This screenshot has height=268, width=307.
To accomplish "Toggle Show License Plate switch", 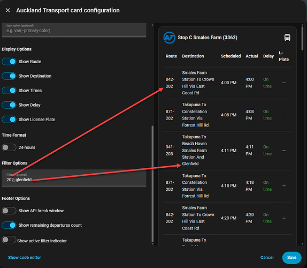I will (9, 120).
